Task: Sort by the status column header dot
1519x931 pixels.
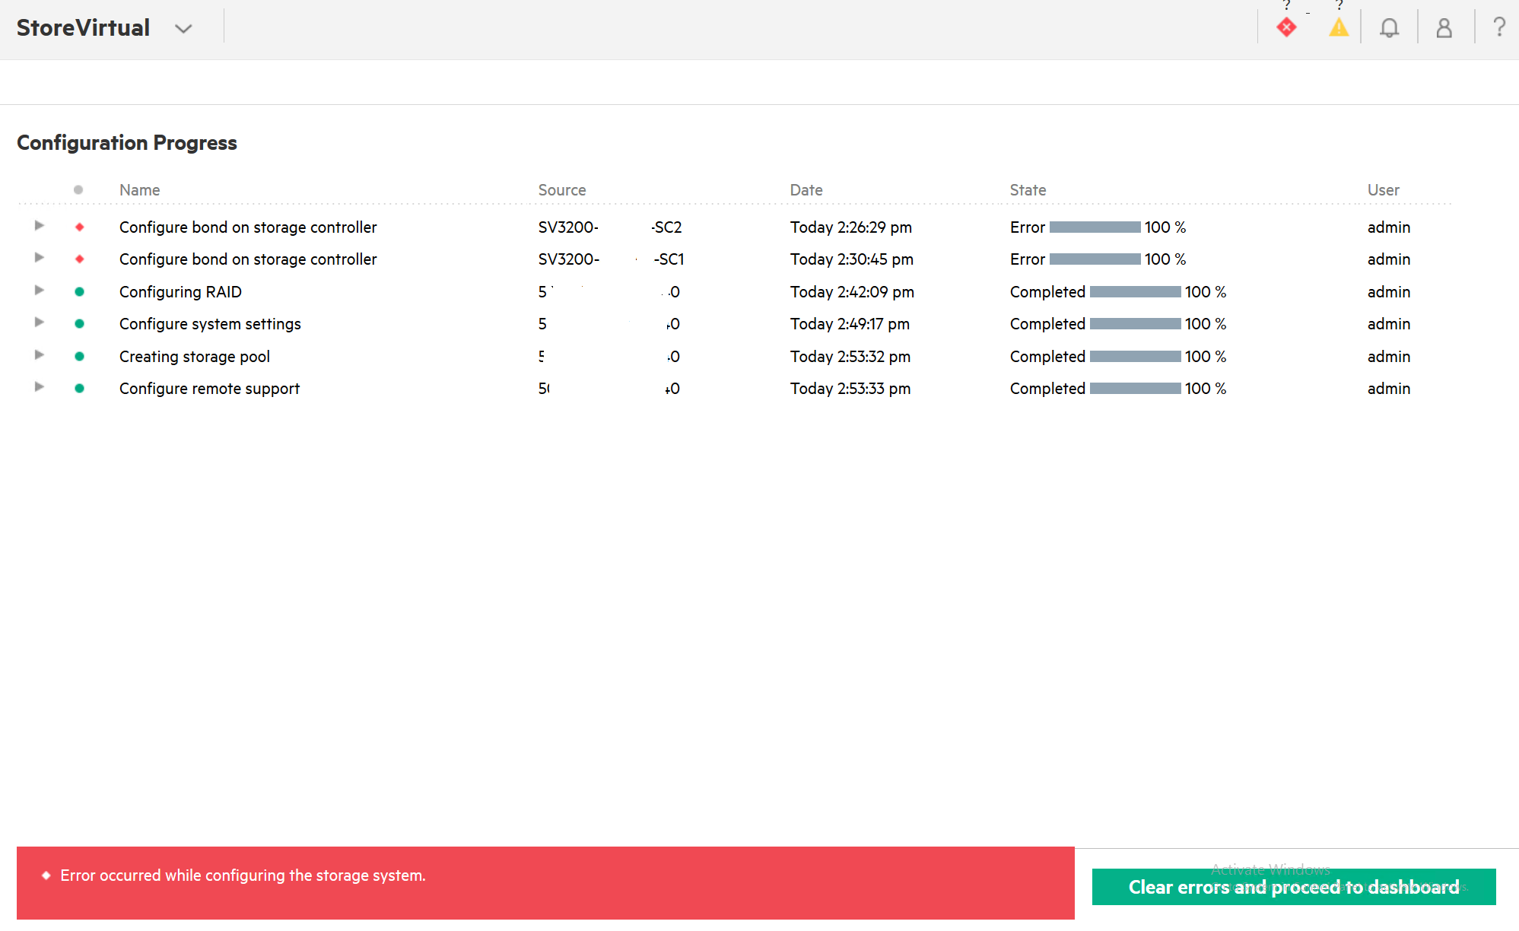Action: tap(78, 190)
